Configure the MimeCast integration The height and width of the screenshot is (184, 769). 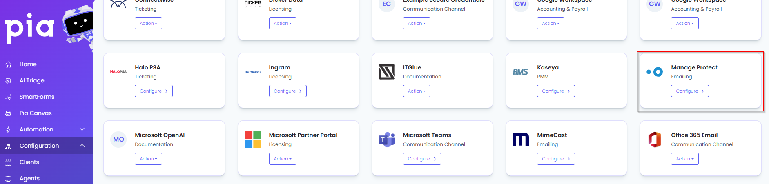click(556, 159)
